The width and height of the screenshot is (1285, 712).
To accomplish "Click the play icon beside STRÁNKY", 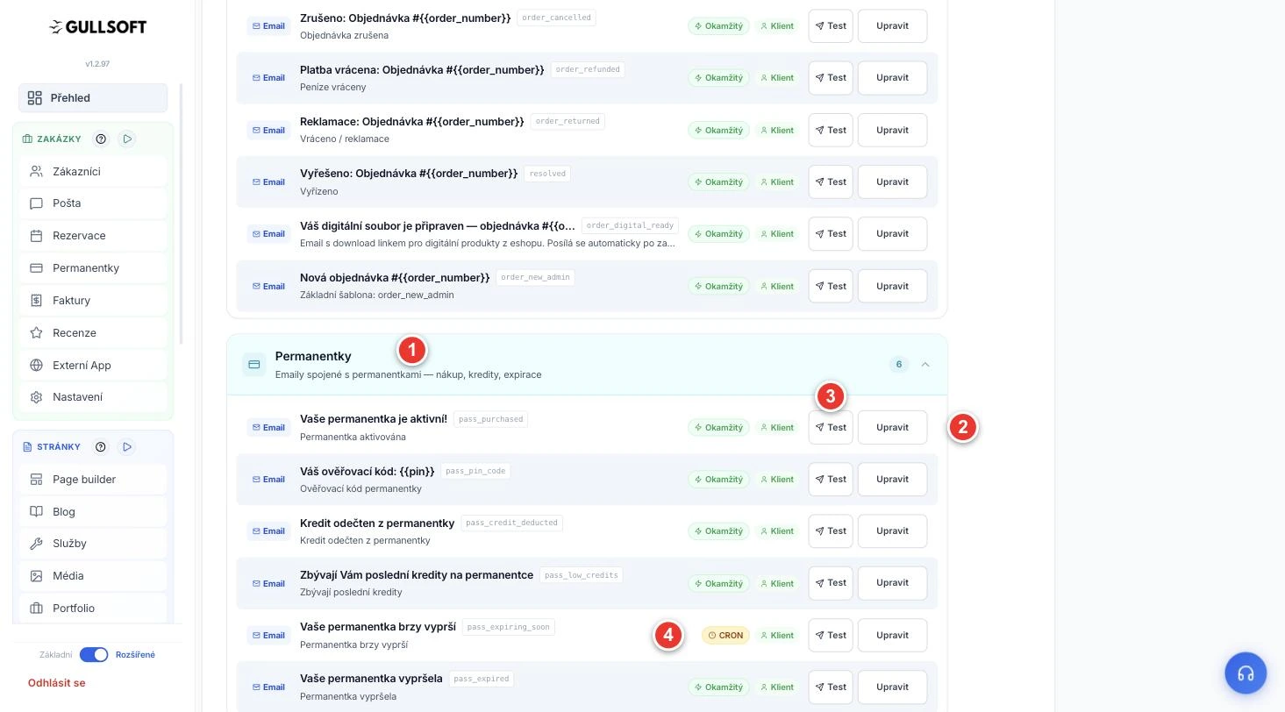I will coord(127,447).
